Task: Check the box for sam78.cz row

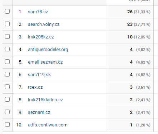Action: pyautogui.click(x=7, y=11)
